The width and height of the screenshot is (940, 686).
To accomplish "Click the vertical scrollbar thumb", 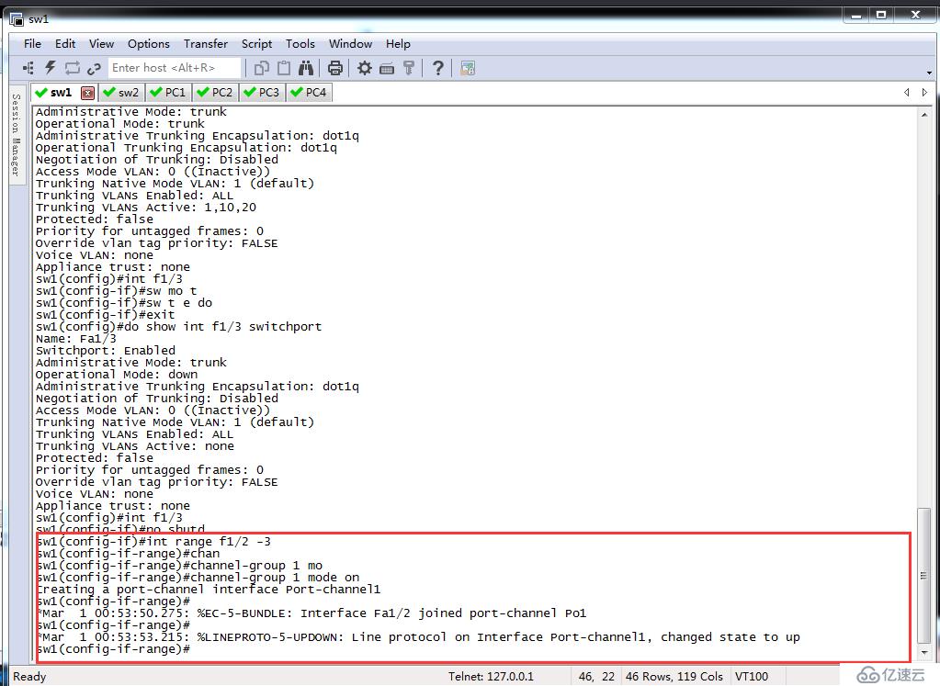I will [x=923, y=575].
